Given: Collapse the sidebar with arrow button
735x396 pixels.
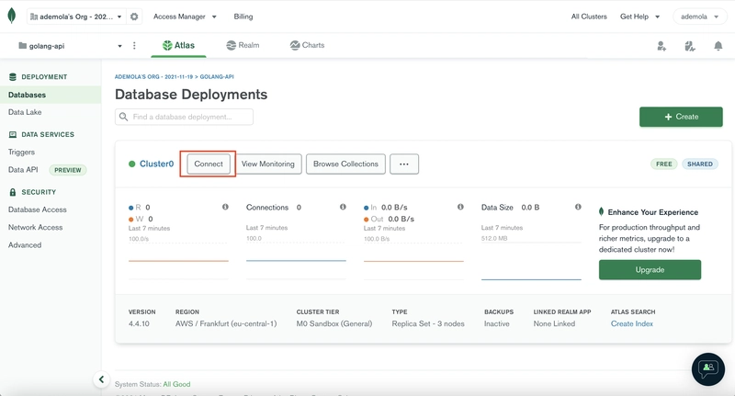Looking at the screenshot, I should click(x=101, y=379).
